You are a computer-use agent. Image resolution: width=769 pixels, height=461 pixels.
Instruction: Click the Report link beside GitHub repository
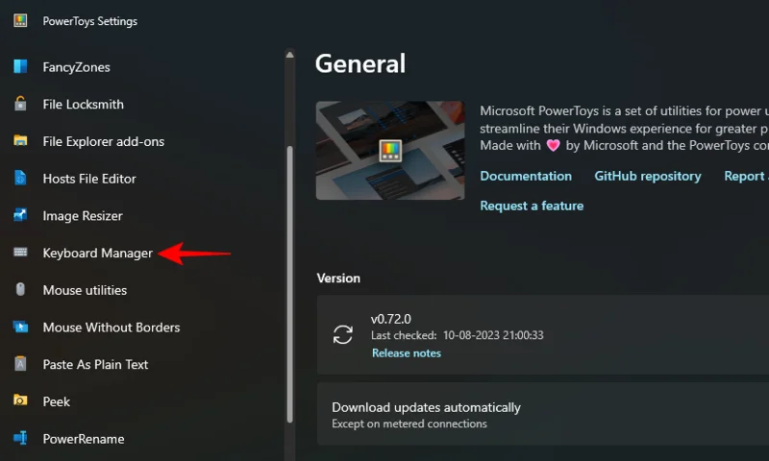[746, 177]
